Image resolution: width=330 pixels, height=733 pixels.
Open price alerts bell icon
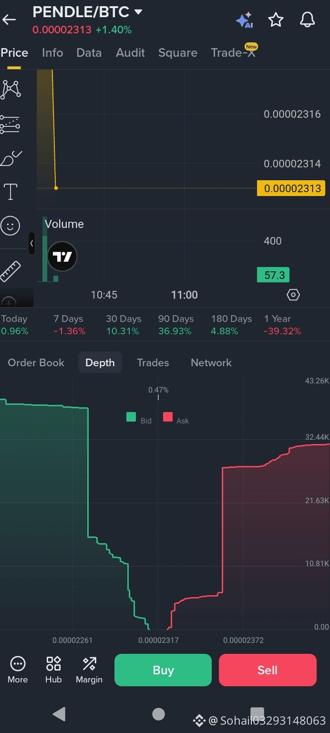coord(307,20)
